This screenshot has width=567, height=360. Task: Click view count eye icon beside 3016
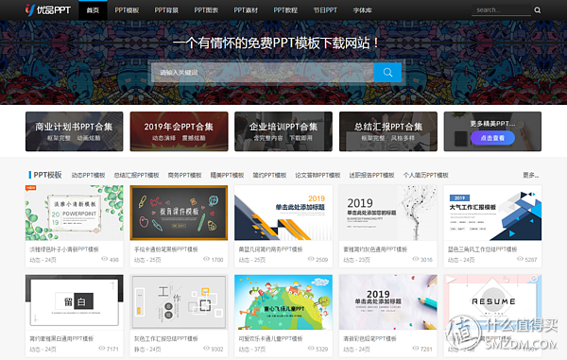click(x=416, y=259)
